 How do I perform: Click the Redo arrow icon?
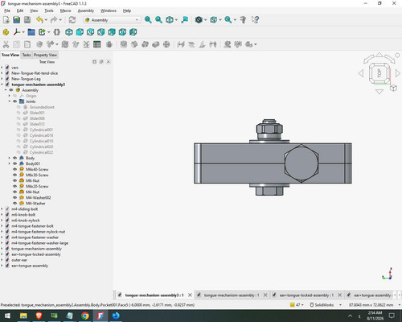[54, 20]
